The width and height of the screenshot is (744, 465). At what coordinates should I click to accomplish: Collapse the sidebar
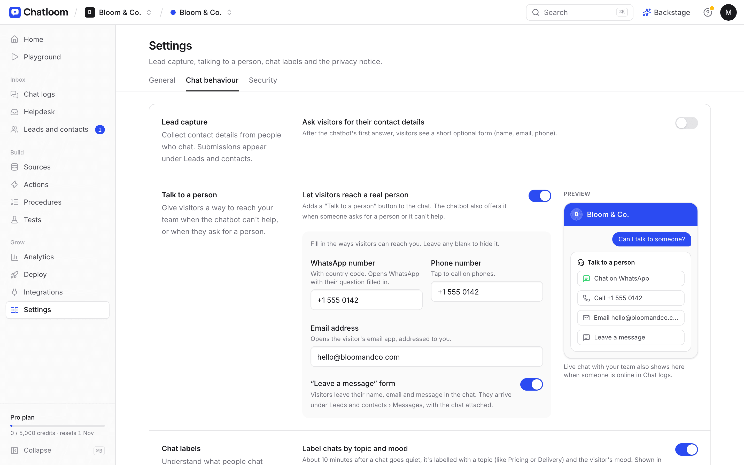[x=58, y=450]
